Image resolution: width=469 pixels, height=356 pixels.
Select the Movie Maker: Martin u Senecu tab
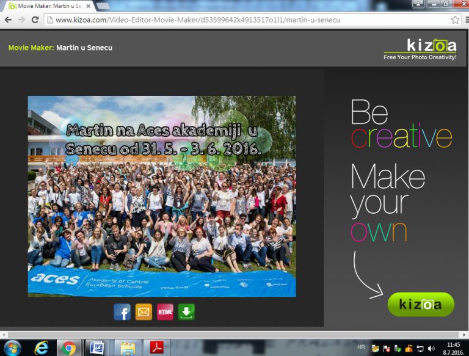point(49,5)
